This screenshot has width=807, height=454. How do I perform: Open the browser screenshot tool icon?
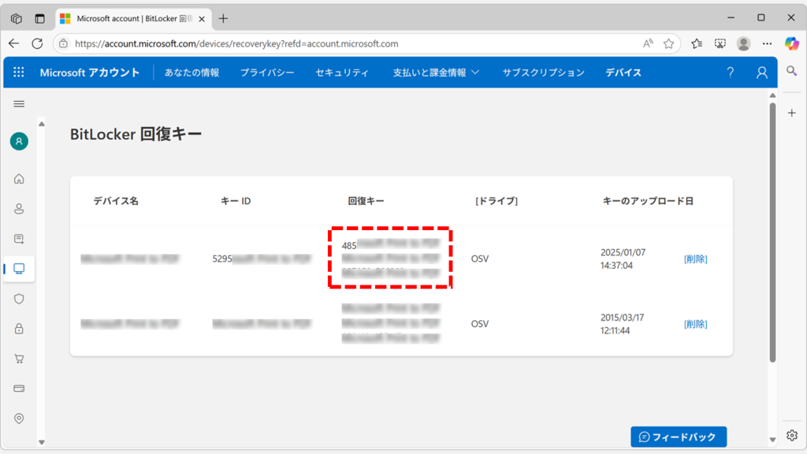click(720, 44)
